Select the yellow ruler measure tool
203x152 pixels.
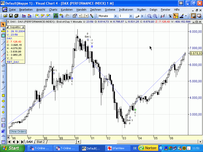coord(3,30)
